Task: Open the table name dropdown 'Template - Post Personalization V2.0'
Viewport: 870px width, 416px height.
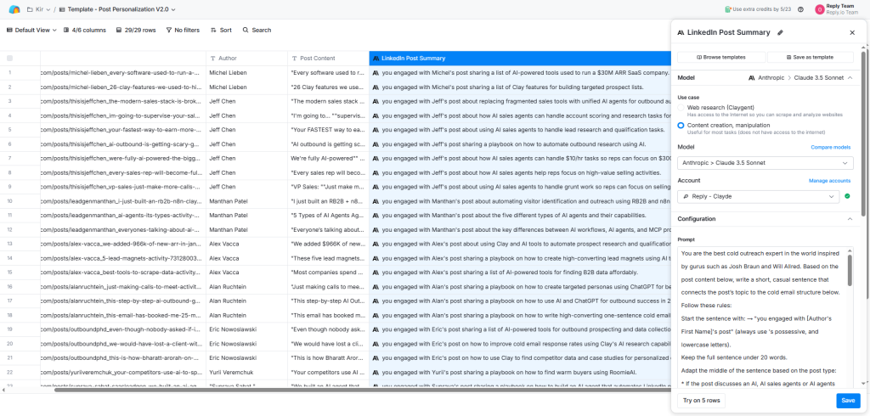Action: tap(117, 9)
